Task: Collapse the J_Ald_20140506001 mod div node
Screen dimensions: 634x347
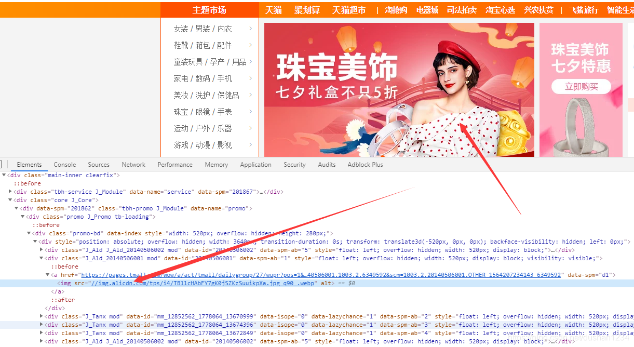Action: 42,258
